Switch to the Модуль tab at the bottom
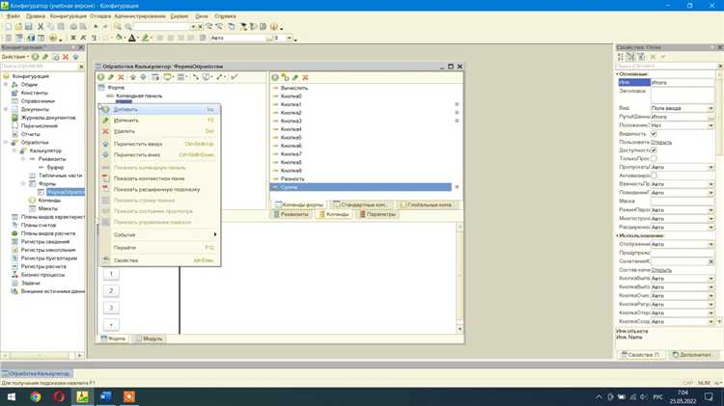The width and height of the screenshot is (724, 406). (x=149, y=338)
